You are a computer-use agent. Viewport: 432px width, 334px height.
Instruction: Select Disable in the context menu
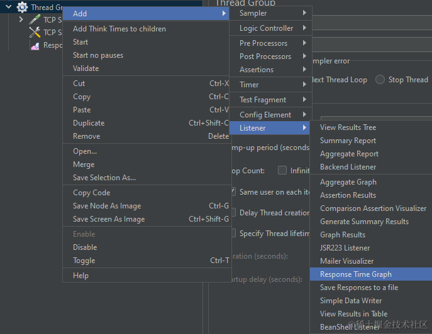147,247
